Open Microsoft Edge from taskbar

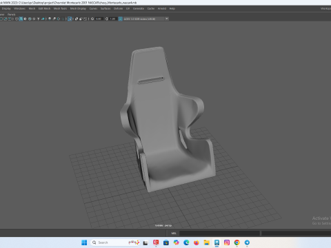coord(186,242)
